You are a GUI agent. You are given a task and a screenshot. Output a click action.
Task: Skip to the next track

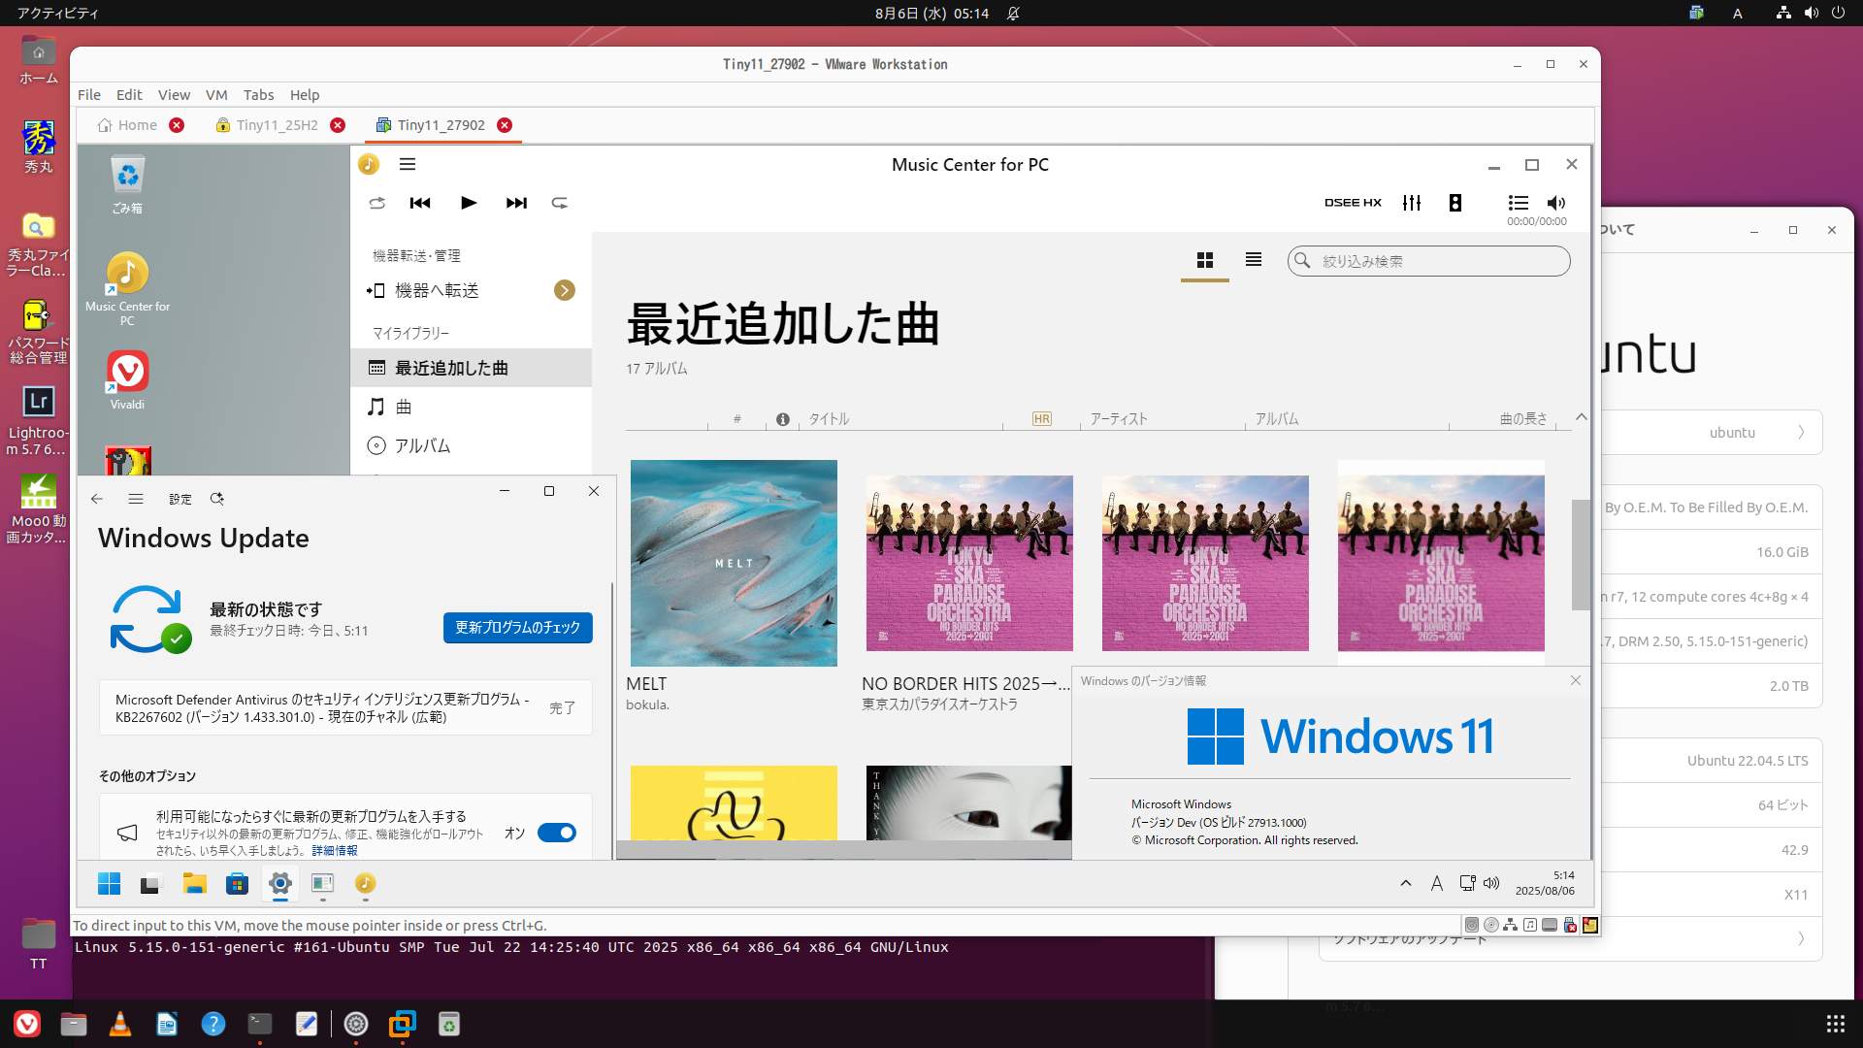point(516,203)
